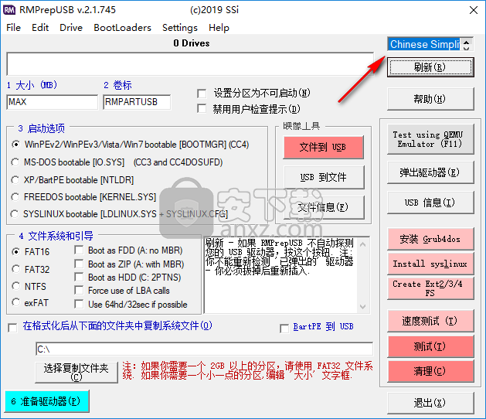The width and height of the screenshot is (486, 419).
Task: Select MS-DOS bootable [IO.SYS] option
Action: tap(15, 162)
